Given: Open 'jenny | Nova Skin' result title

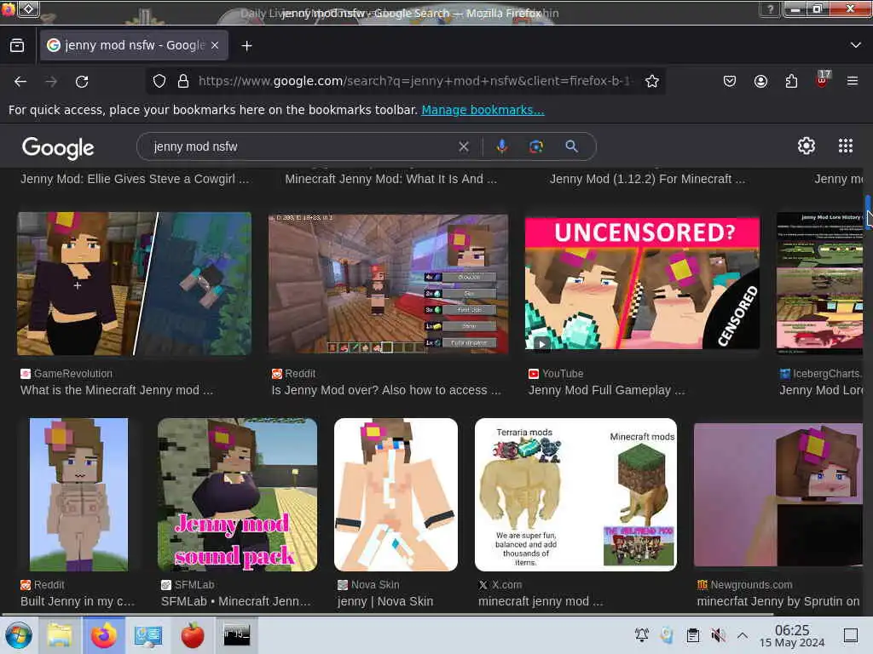Looking at the screenshot, I should [384, 602].
